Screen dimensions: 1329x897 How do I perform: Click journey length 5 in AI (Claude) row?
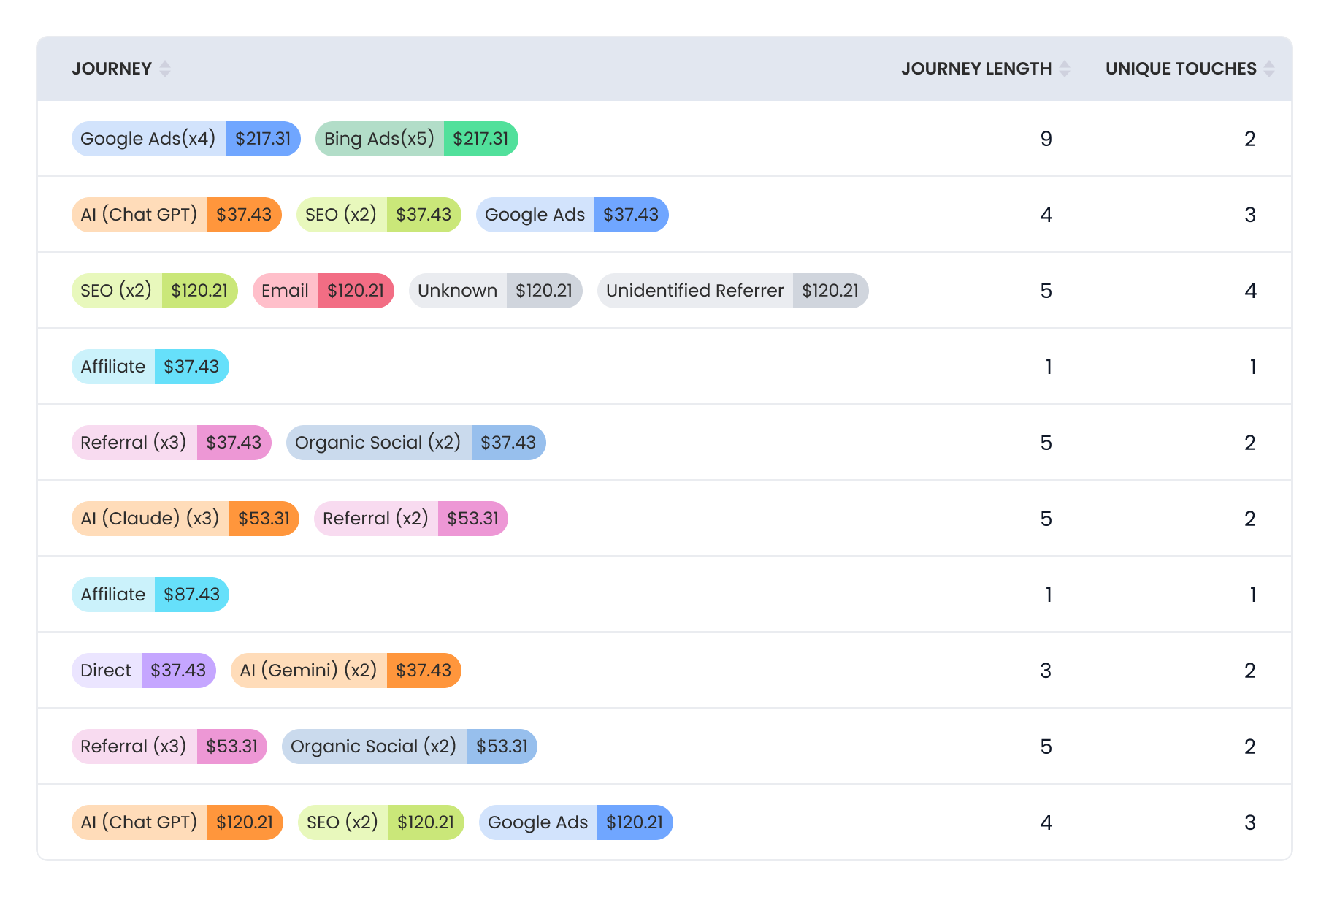click(x=1046, y=519)
